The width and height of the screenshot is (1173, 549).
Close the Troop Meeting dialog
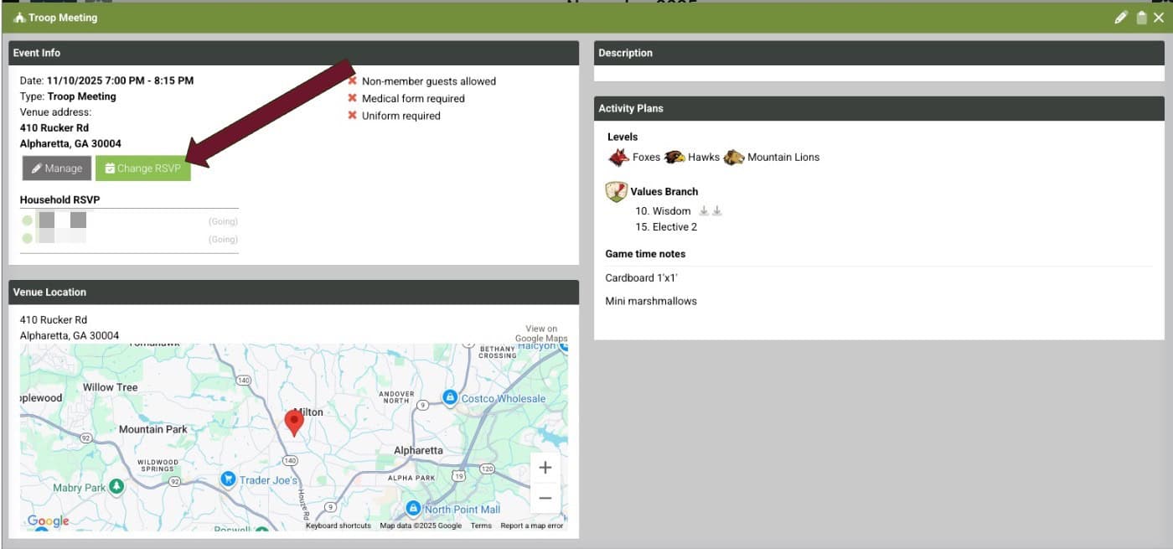point(1159,18)
